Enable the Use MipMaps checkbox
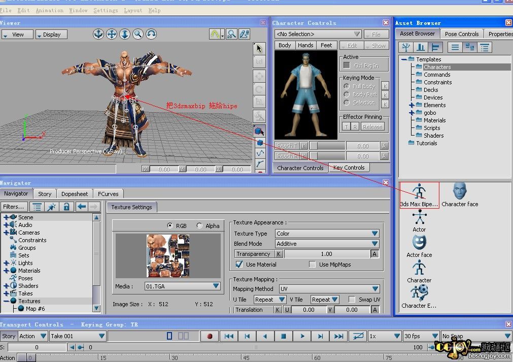Image resolution: width=513 pixels, height=362 pixels. point(313,264)
